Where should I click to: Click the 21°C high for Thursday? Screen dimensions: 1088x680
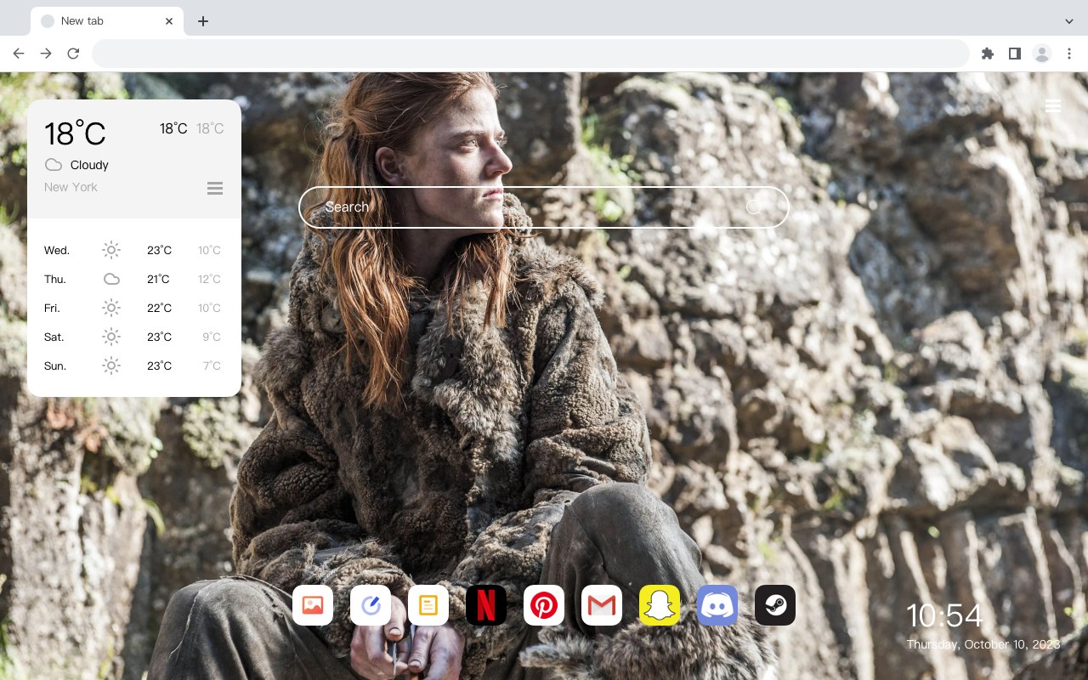point(158,279)
